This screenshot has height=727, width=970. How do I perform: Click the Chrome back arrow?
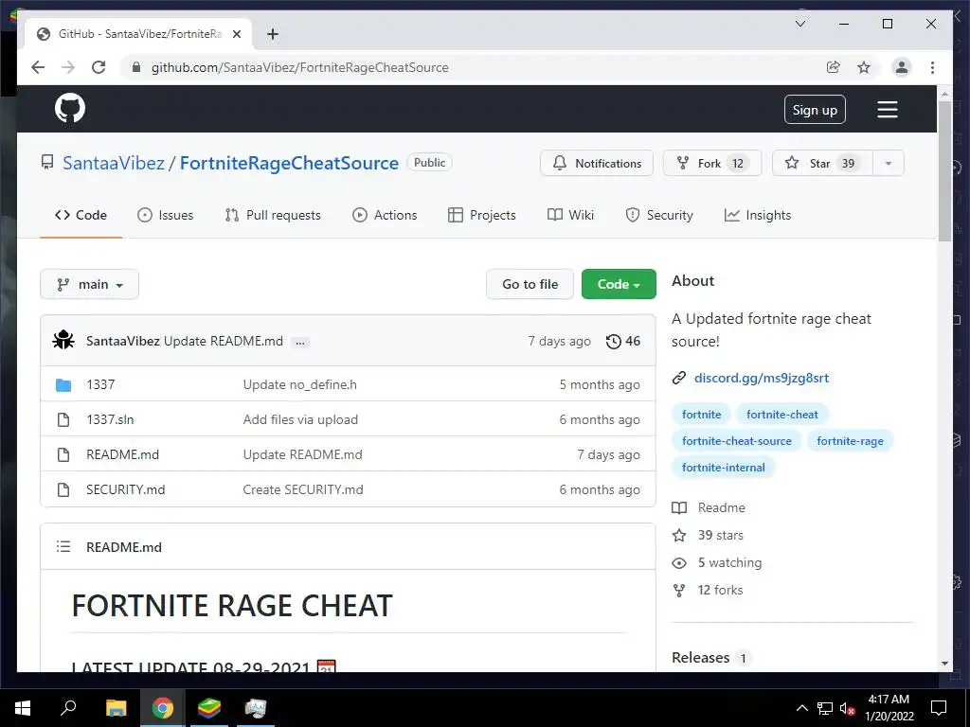tap(38, 67)
